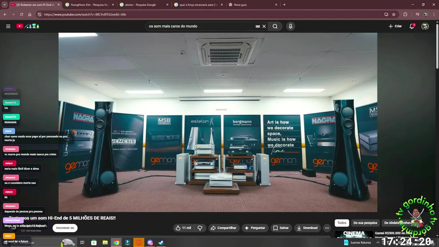Image resolution: width=439 pixels, height=247 pixels.
Task: Open the Chrome extensions puzzle icon
Action: click(x=405, y=14)
